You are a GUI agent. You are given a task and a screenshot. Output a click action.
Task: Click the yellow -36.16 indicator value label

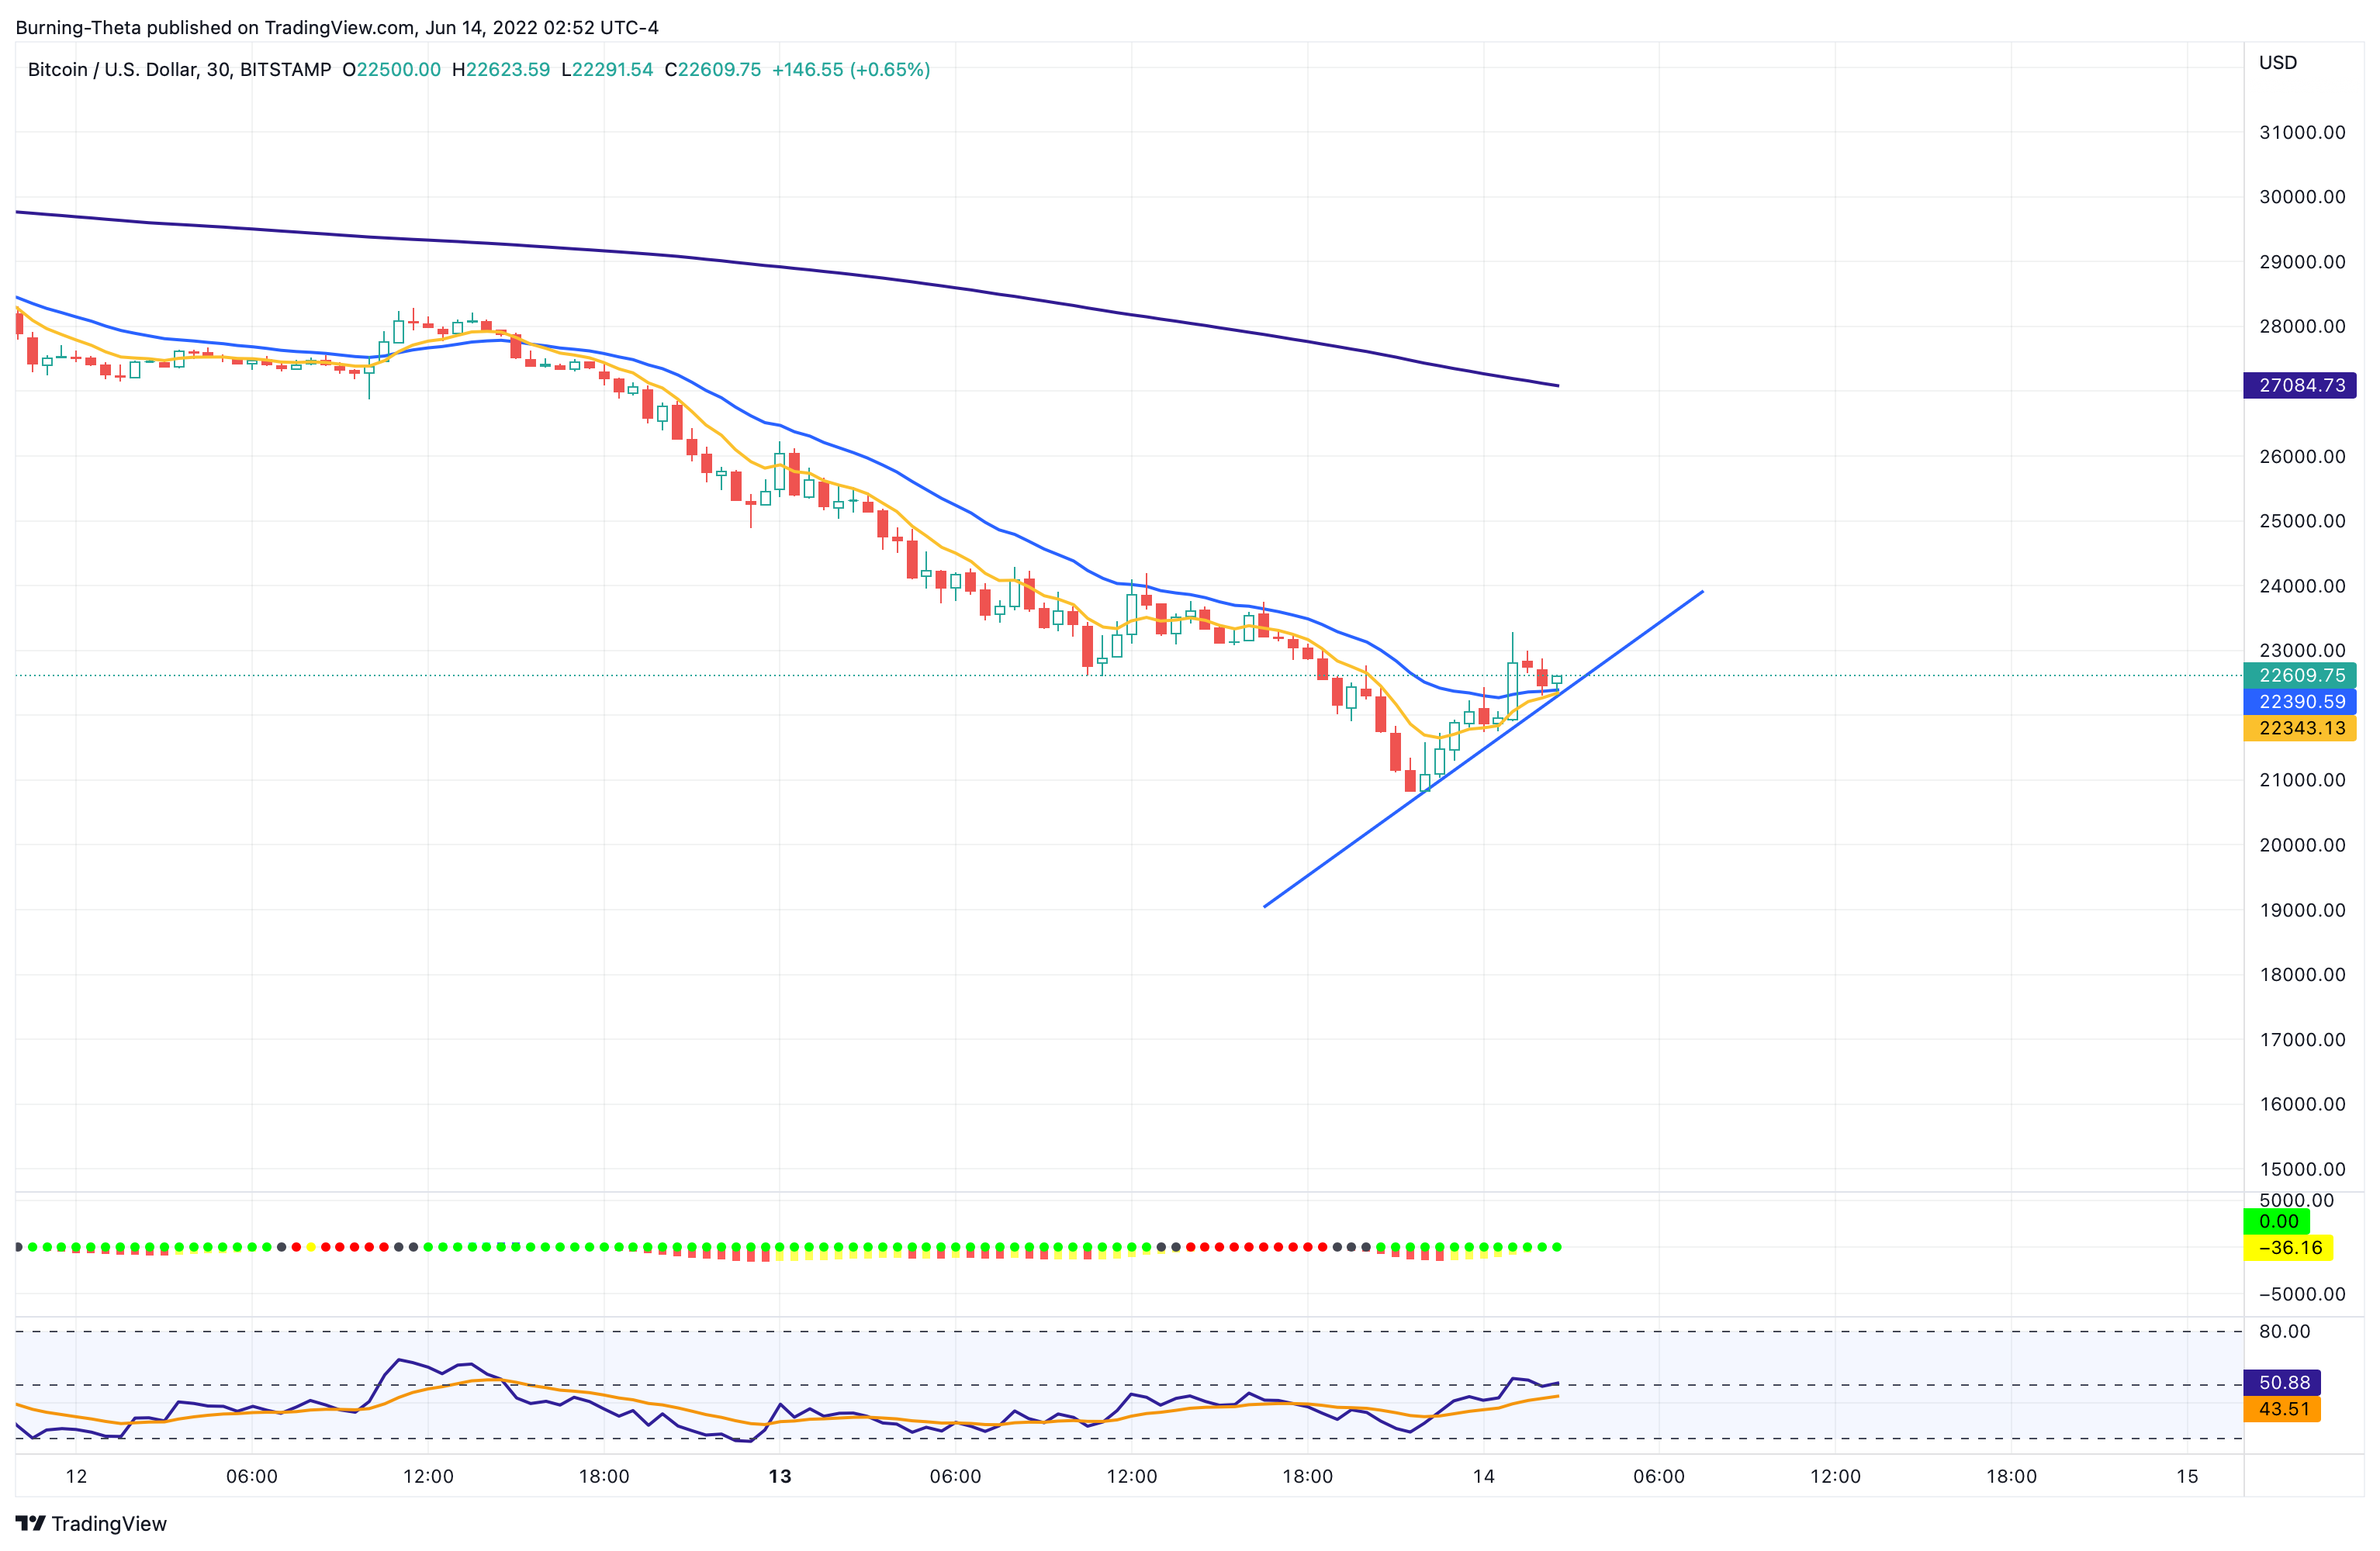(x=2288, y=1247)
